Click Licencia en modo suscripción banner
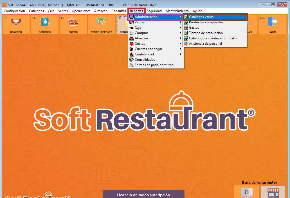Image resolution: width=290 pixels, height=198 pixels. pyautogui.click(x=143, y=195)
